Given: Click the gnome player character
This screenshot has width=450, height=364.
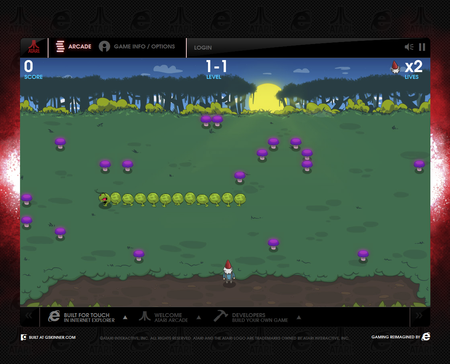Looking at the screenshot, I should coord(228,273).
